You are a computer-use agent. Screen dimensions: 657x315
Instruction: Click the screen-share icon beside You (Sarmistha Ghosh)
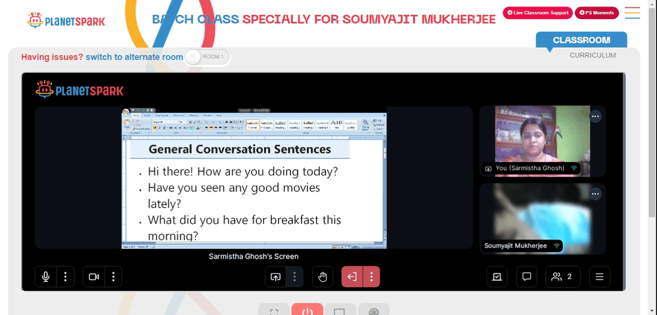(x=488, y=169)
